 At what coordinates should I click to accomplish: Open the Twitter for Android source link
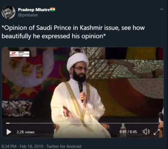pyautogui.click(x=64, y=147)
